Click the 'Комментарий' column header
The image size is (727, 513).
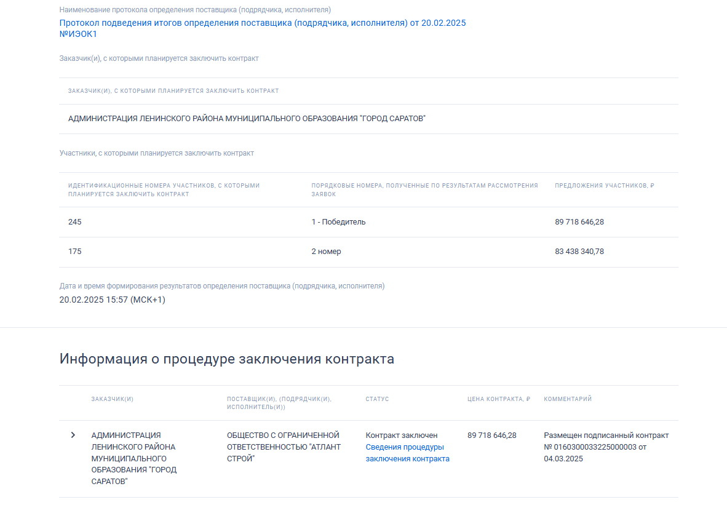(x=568, y=399)
